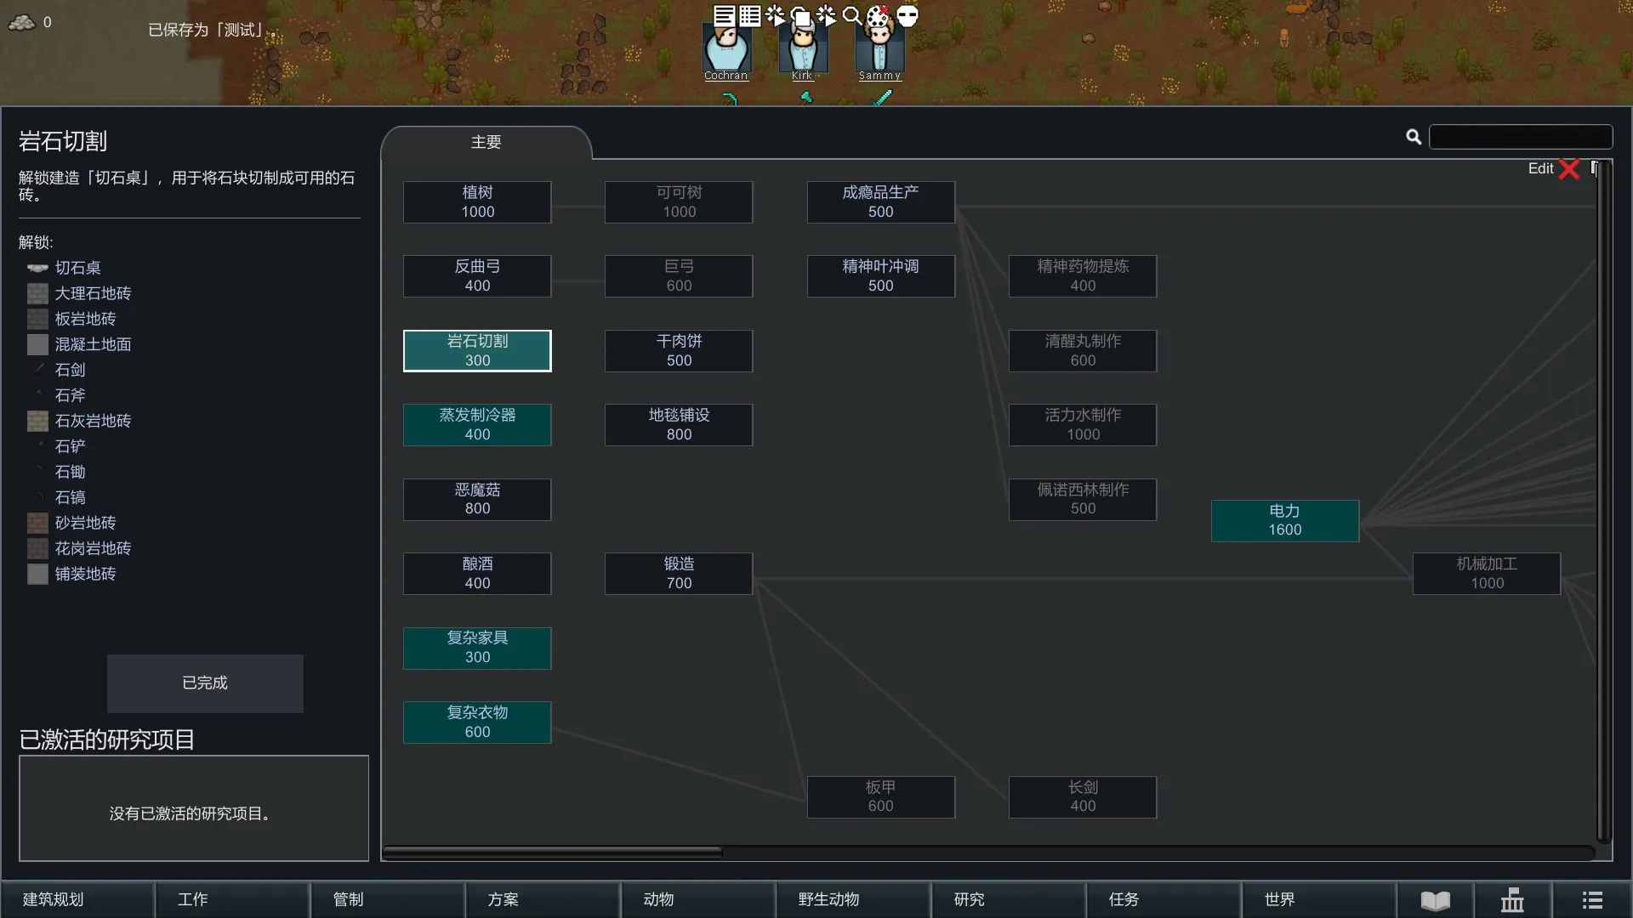1633x918 pixels.
Task: Click the text lines icon at top
Action: 724,15
